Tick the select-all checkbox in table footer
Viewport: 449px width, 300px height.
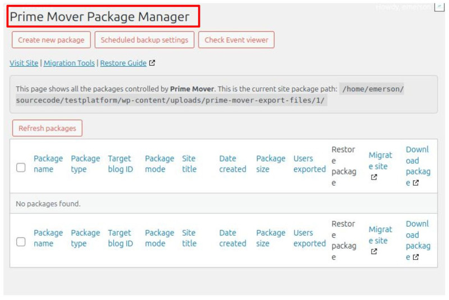[x=21, y=242]
